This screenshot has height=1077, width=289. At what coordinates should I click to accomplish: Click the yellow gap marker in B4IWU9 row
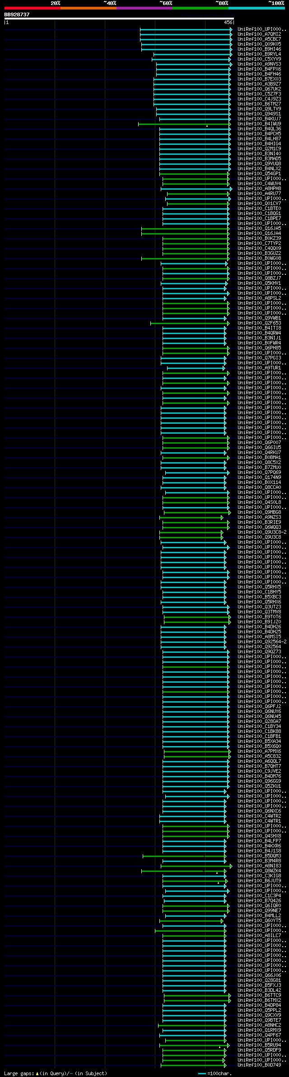pos(207,126)
